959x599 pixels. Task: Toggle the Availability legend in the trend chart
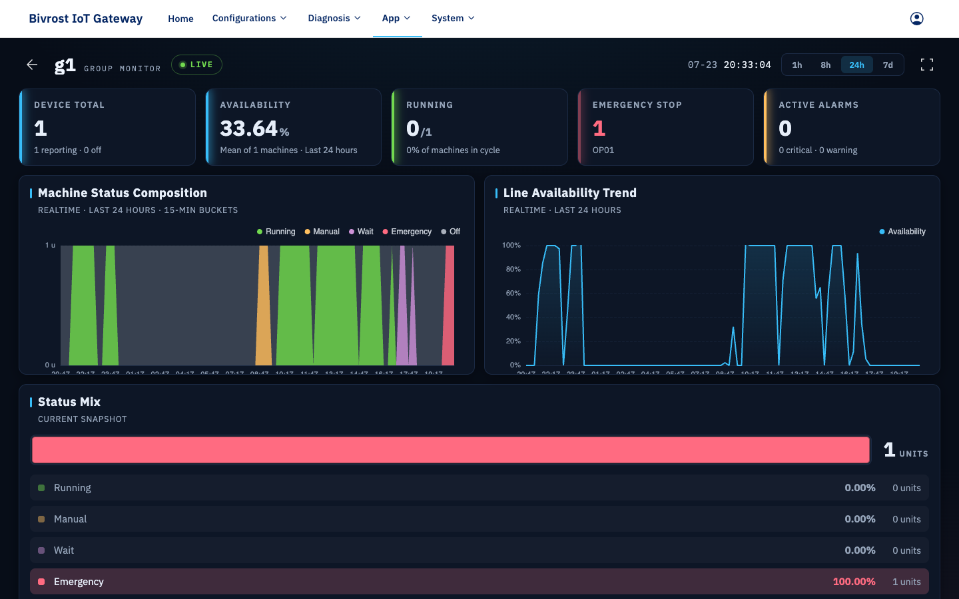coord(902,232)
